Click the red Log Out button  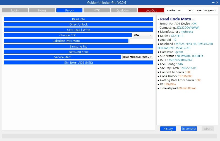click(x=151, y=10)
